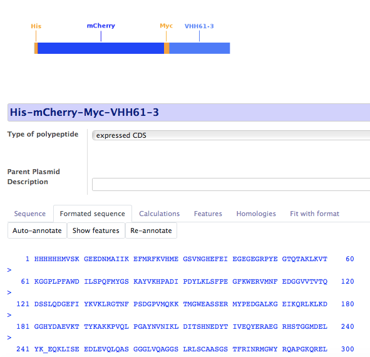Click the His-mCherry-Myc-VHH61-3 title field

pyautogui.click(x=189, y=112)
